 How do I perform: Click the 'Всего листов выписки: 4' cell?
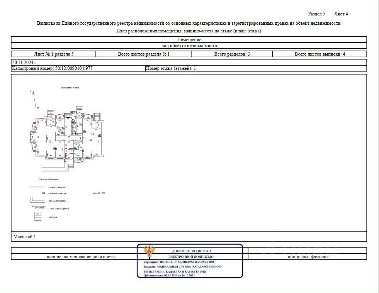click(320, 54)
